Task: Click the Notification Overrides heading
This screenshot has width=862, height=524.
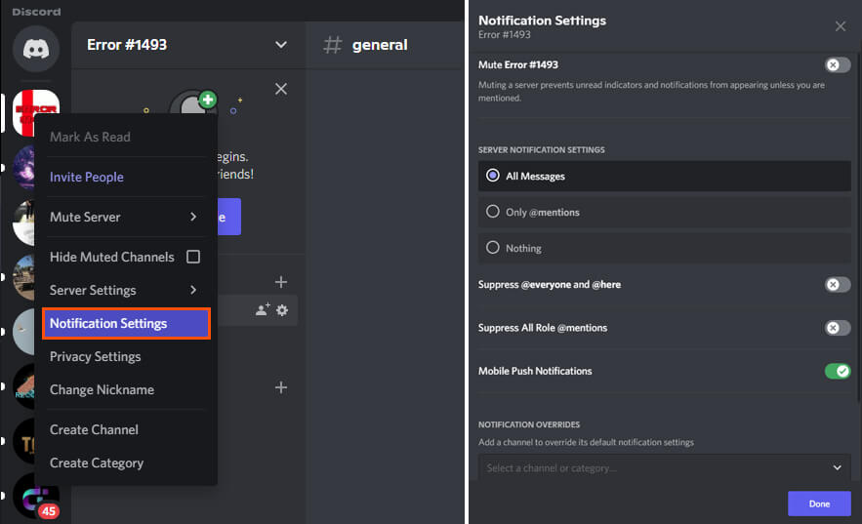Action: click(529, 424)
